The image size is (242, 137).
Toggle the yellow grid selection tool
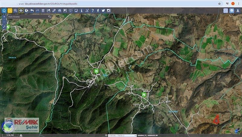tap(10, 11)
